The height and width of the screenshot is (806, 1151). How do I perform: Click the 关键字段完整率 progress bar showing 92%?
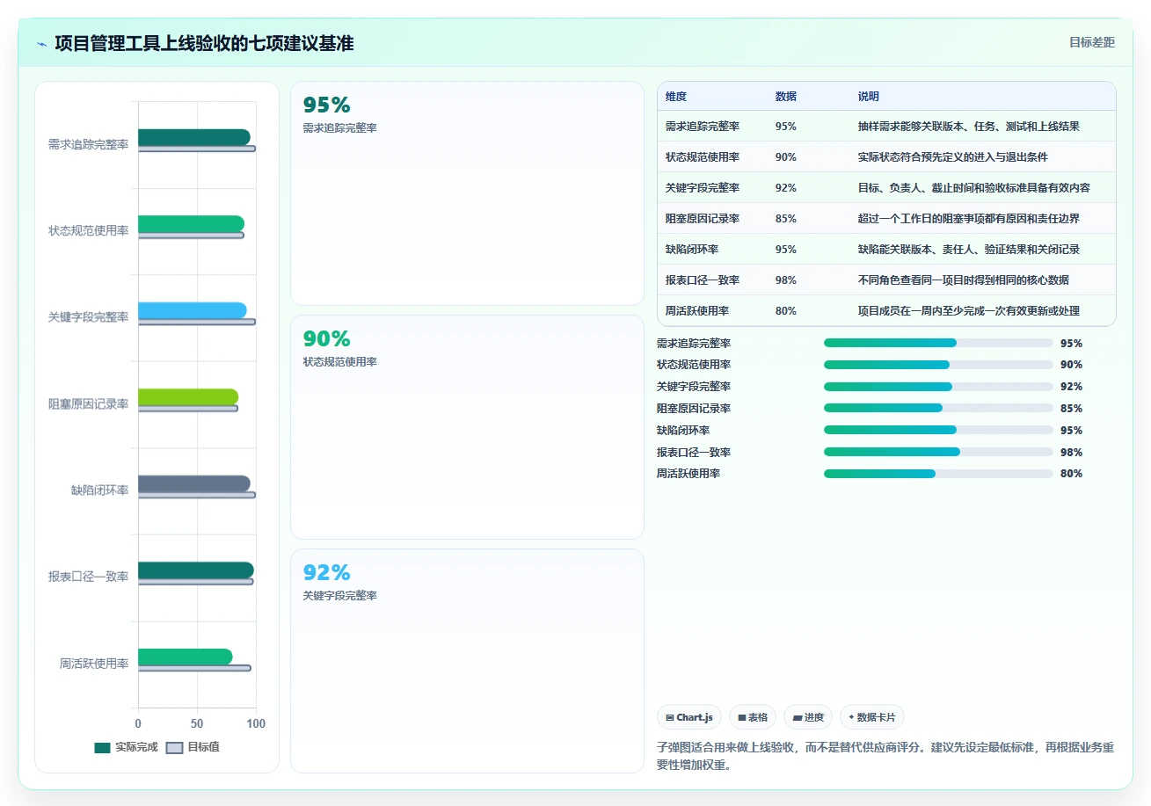(938, 387)
